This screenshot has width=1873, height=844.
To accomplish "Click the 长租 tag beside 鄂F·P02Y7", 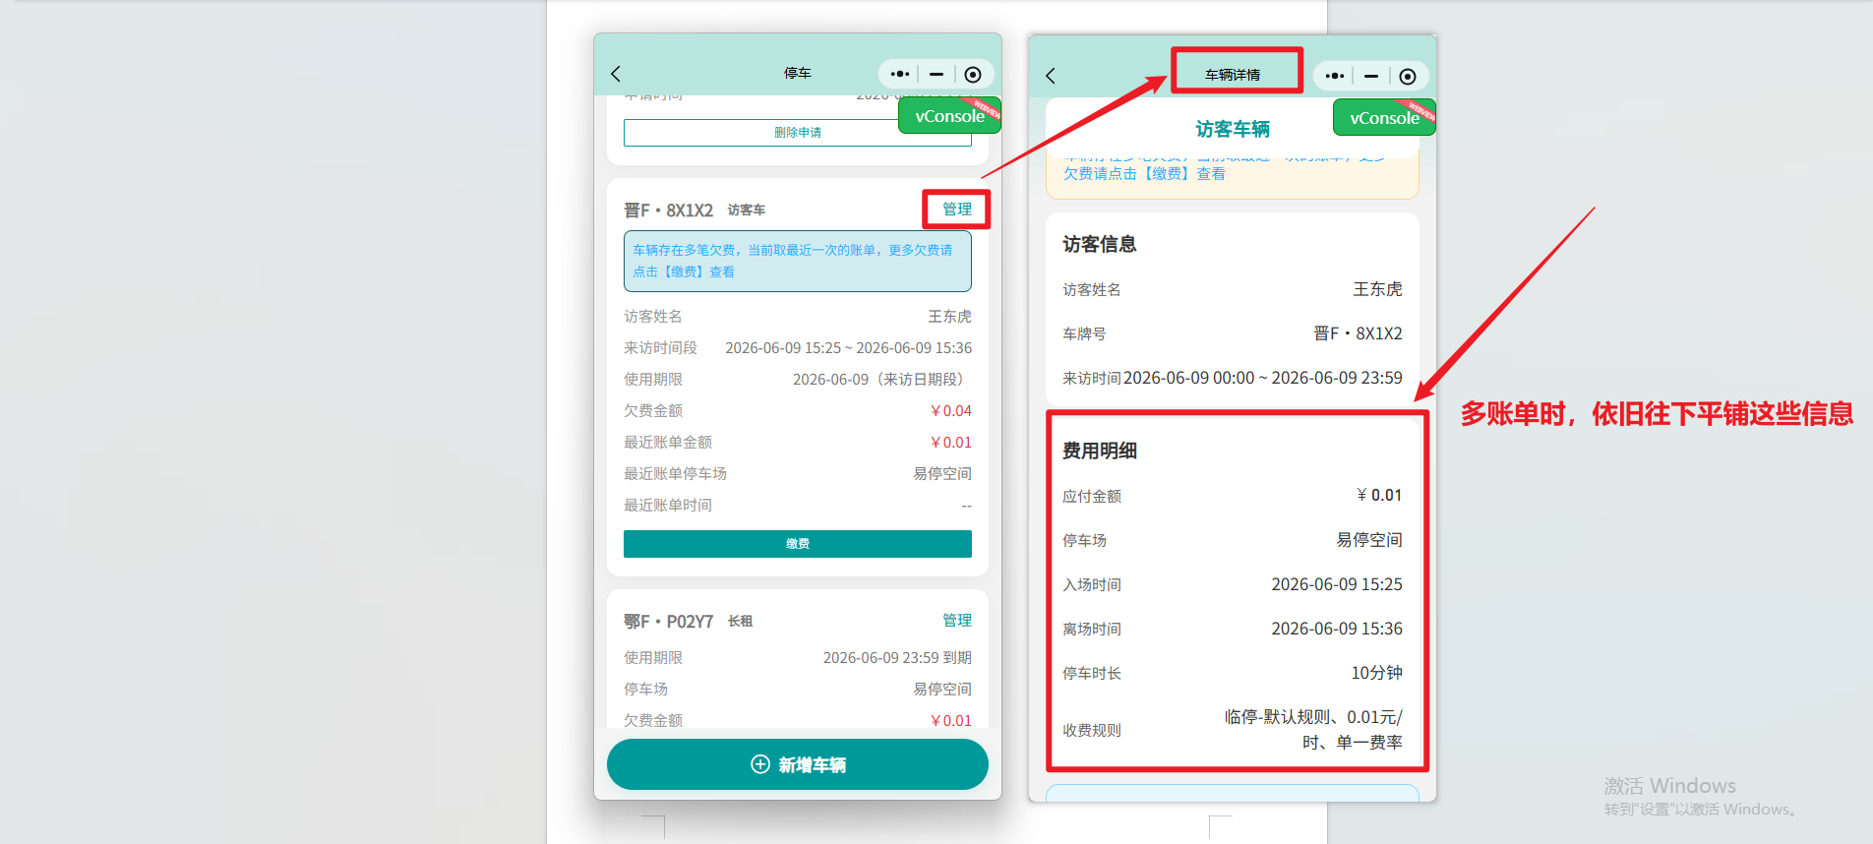I will coord(741,622).
